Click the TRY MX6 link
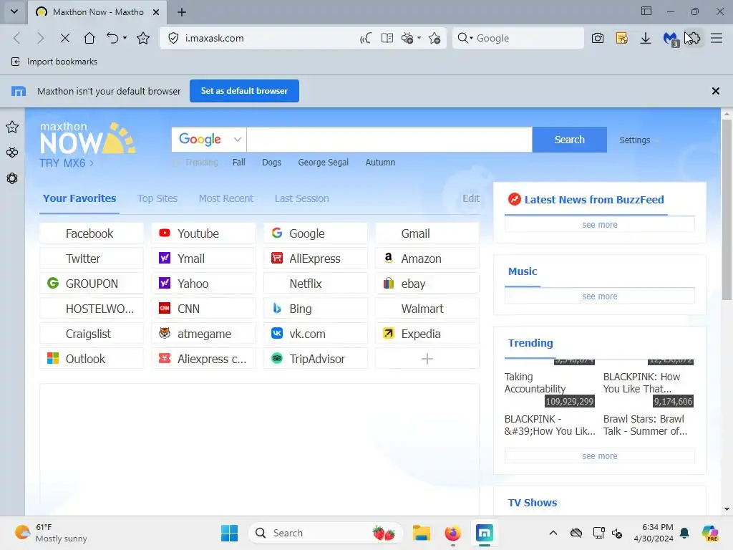 [66, 163]
